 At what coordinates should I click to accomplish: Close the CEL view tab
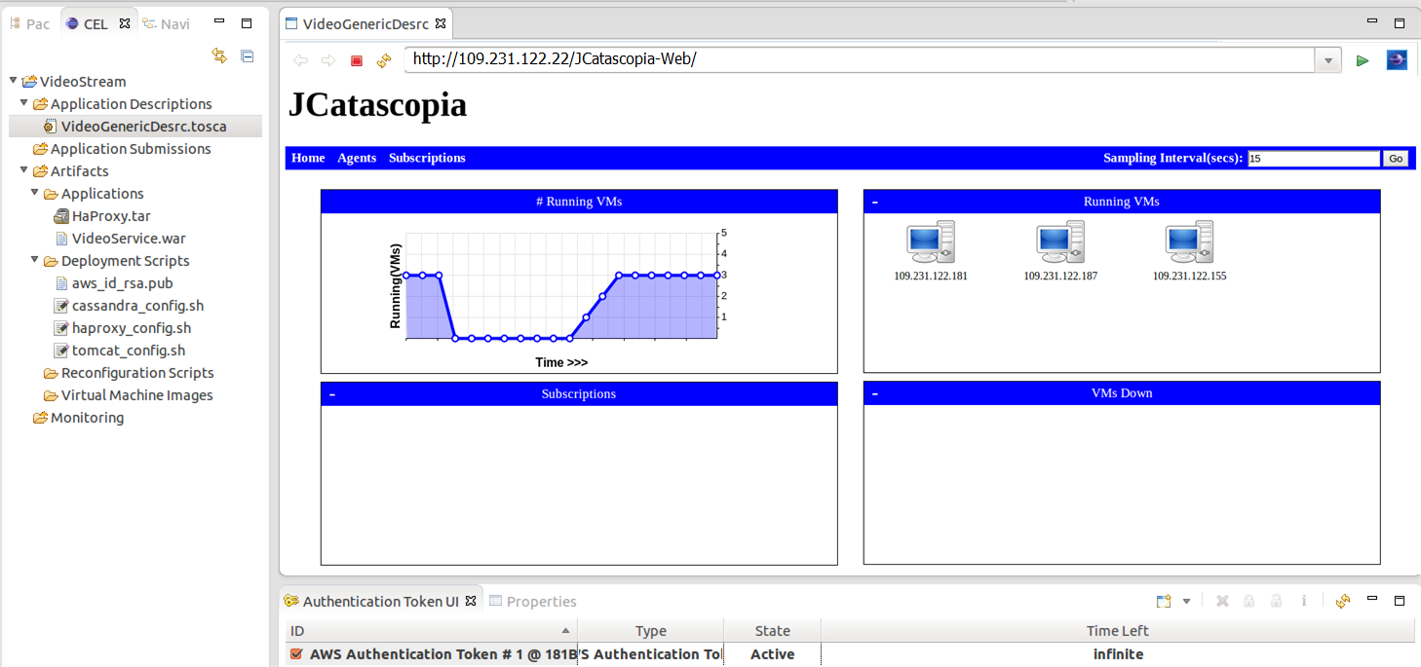[124, 23]
